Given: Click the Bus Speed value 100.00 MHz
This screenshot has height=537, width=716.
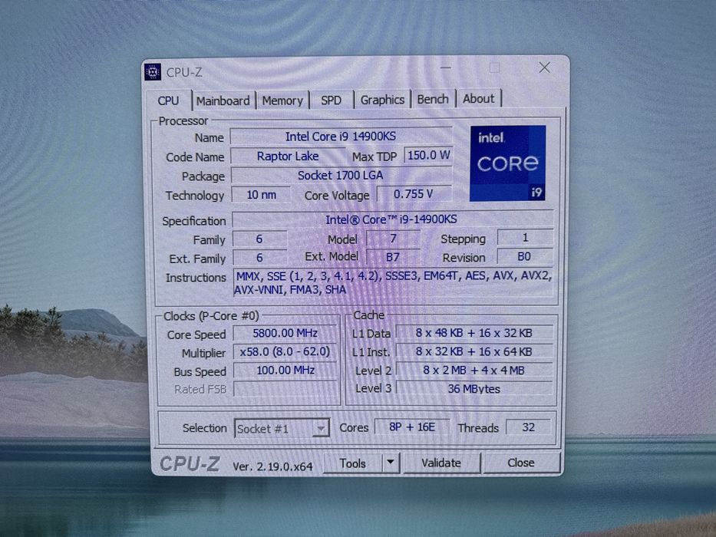Looking at the screenshot, I should (285, 370).
